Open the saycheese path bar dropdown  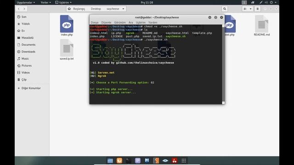[x=123, y=9]
